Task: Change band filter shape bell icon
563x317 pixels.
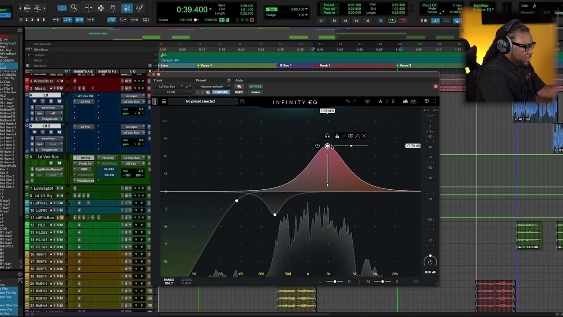Action: point(358,136)
